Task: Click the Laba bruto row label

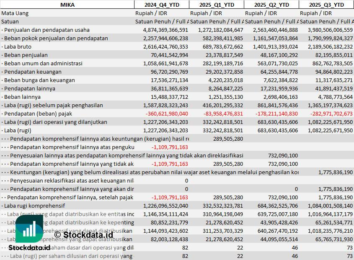Action: click(x=18, y=47)
